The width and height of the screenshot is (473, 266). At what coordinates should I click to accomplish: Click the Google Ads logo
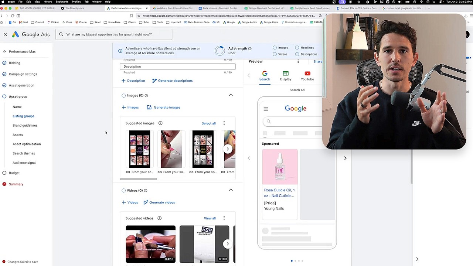[x=31, y=34]
